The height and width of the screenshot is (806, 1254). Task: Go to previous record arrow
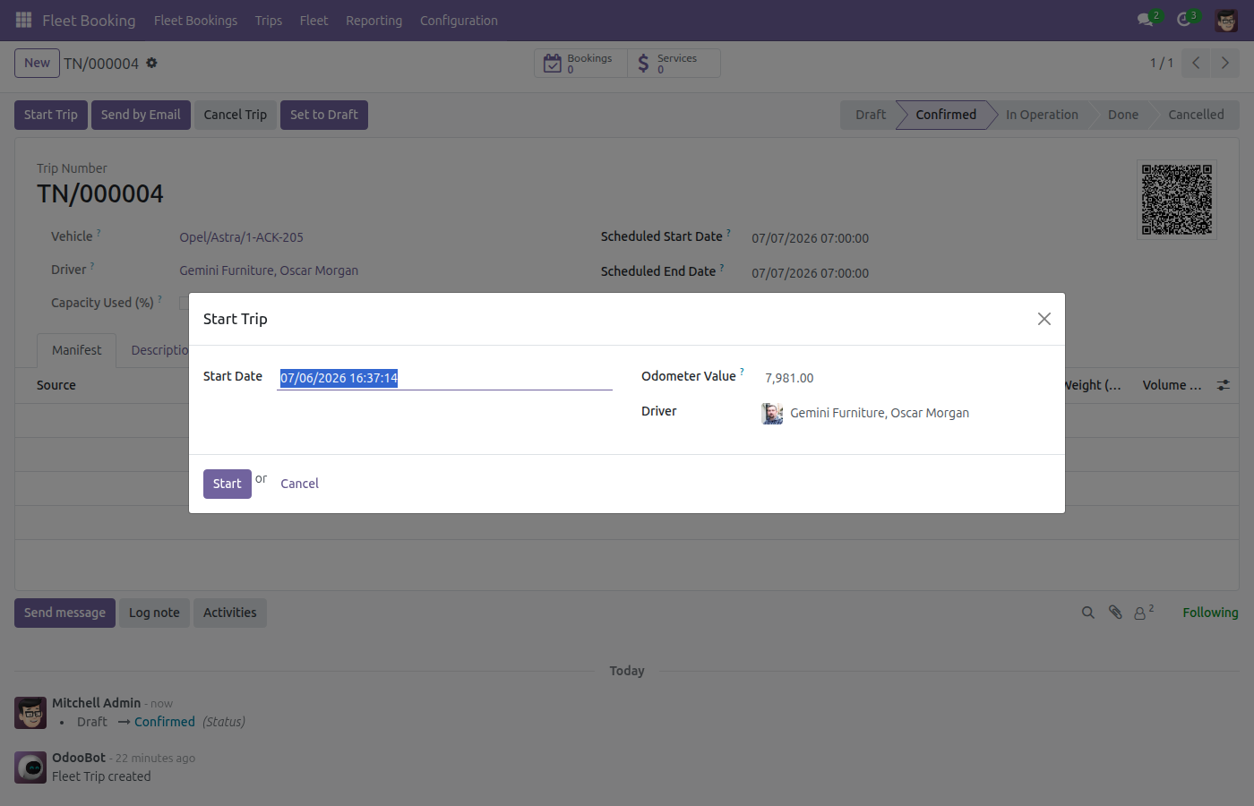1196,63
